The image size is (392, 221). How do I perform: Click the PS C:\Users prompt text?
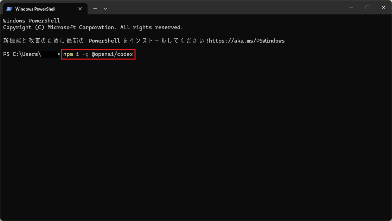tap(22, 55)
